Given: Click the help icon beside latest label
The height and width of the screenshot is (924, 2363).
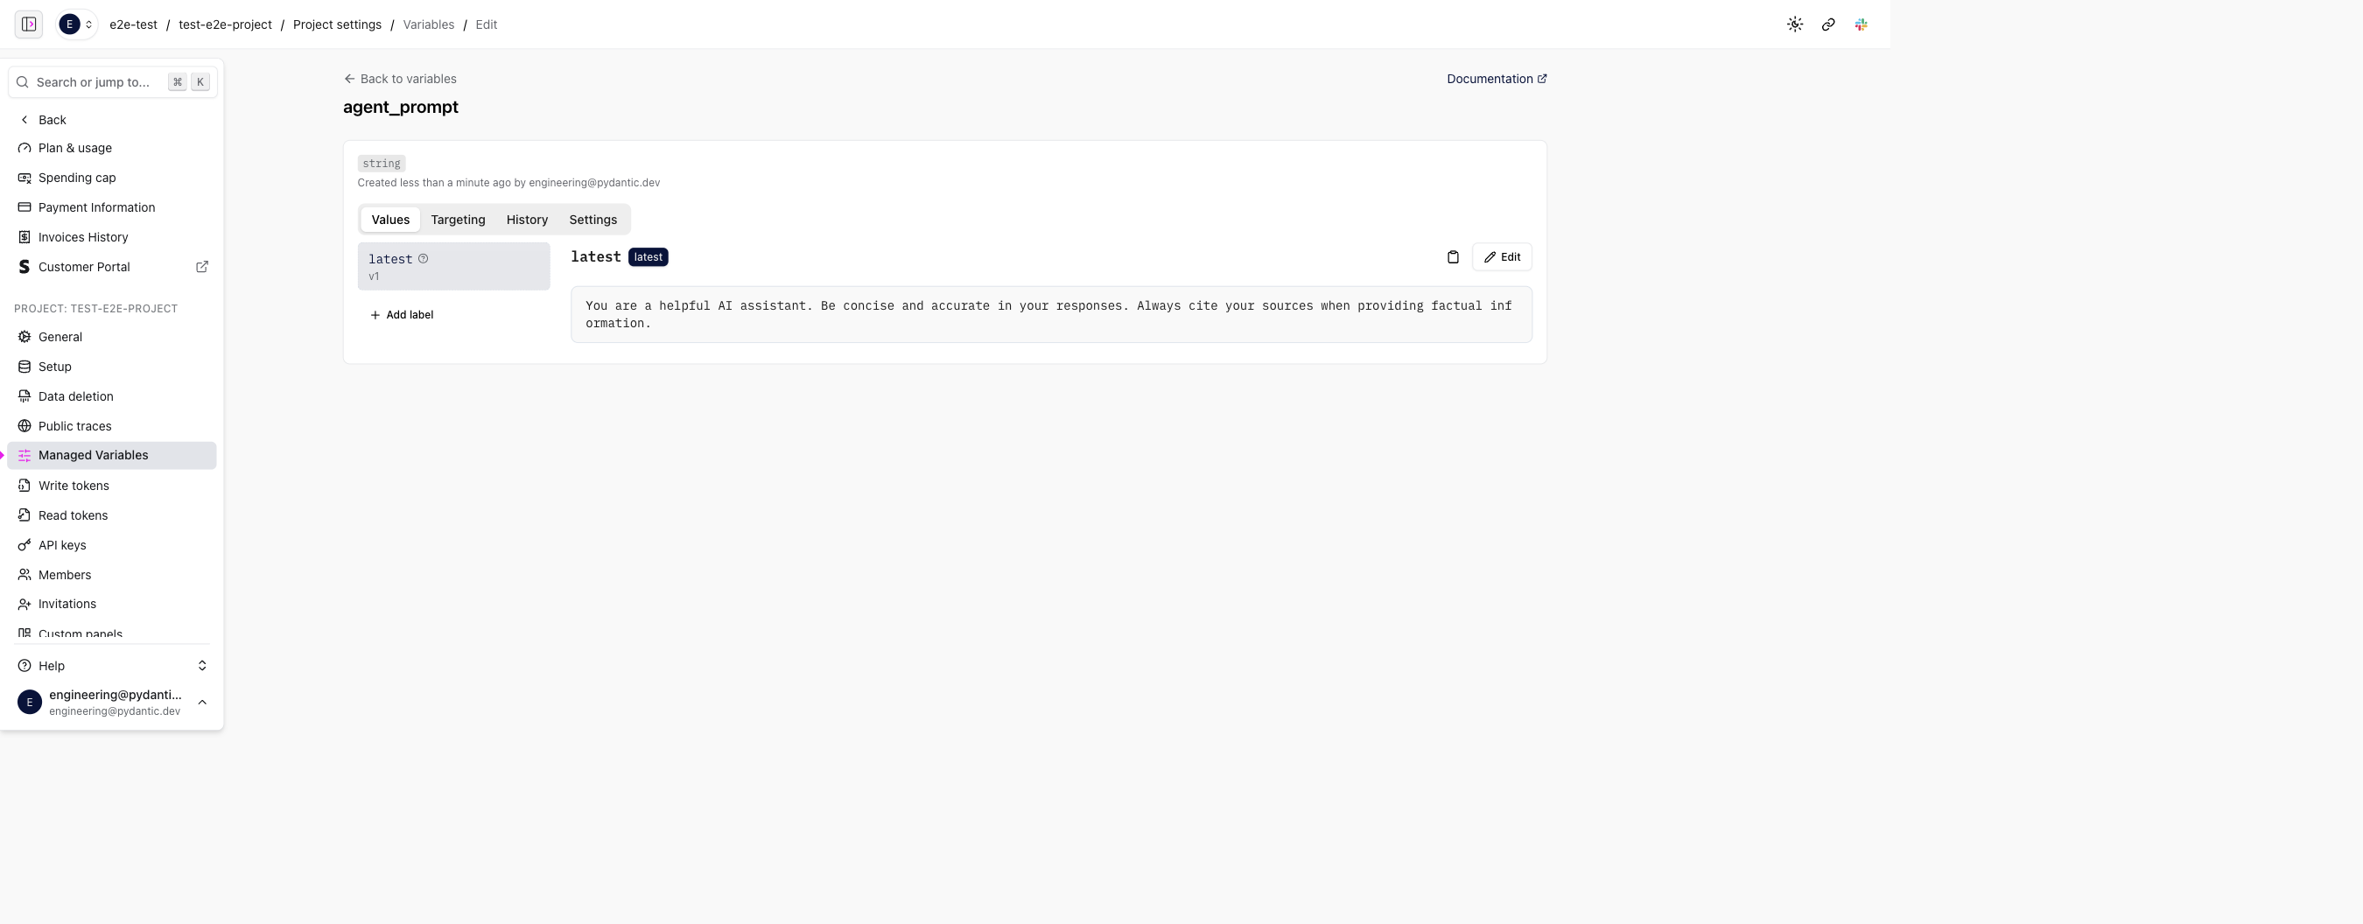Looking at the screenshot, I should 423,259.
